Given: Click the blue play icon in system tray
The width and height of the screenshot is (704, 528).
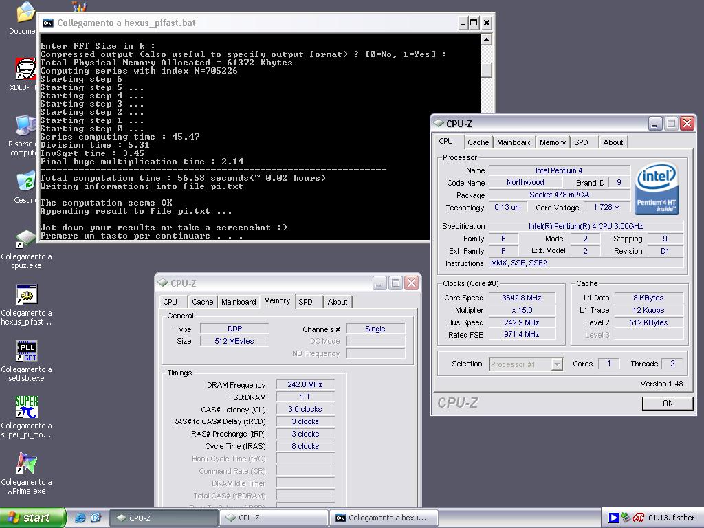Looking at the screenshot, I should coord(613,518).
